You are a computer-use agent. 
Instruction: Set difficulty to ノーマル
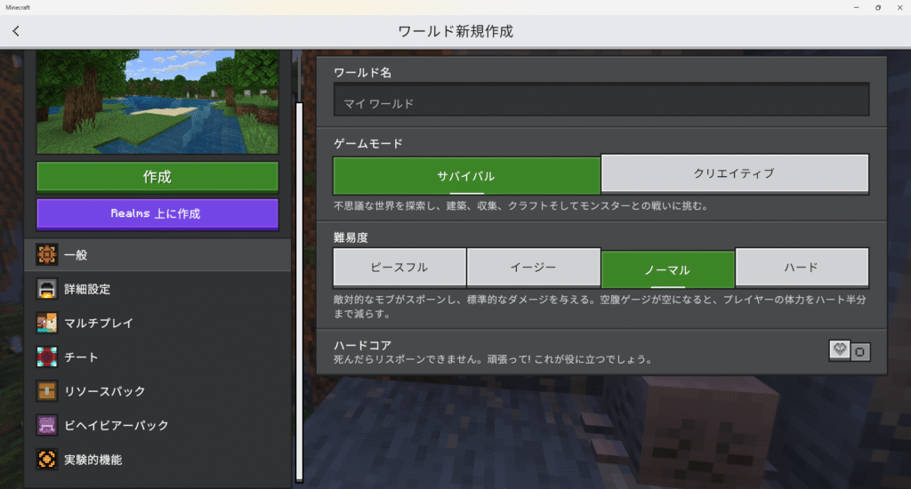tap(668, 269)
